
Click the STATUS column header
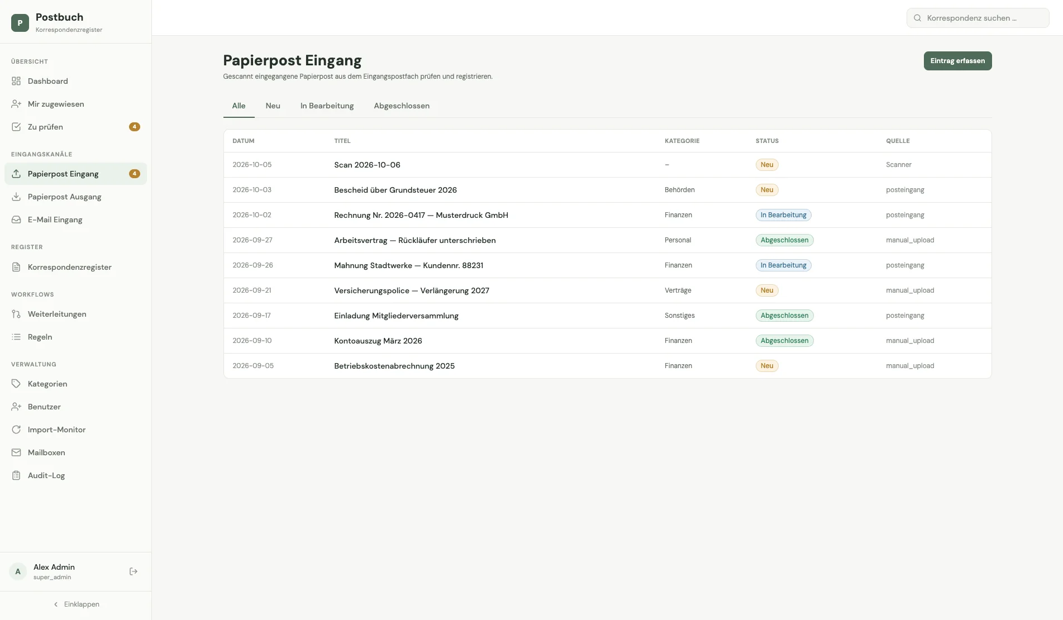pos(767,141)
